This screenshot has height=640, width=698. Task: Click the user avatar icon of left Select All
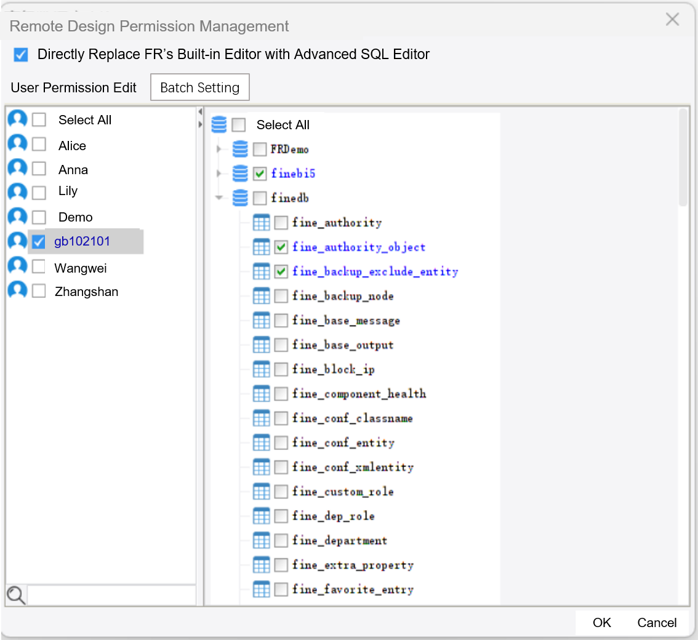[18, 119]
